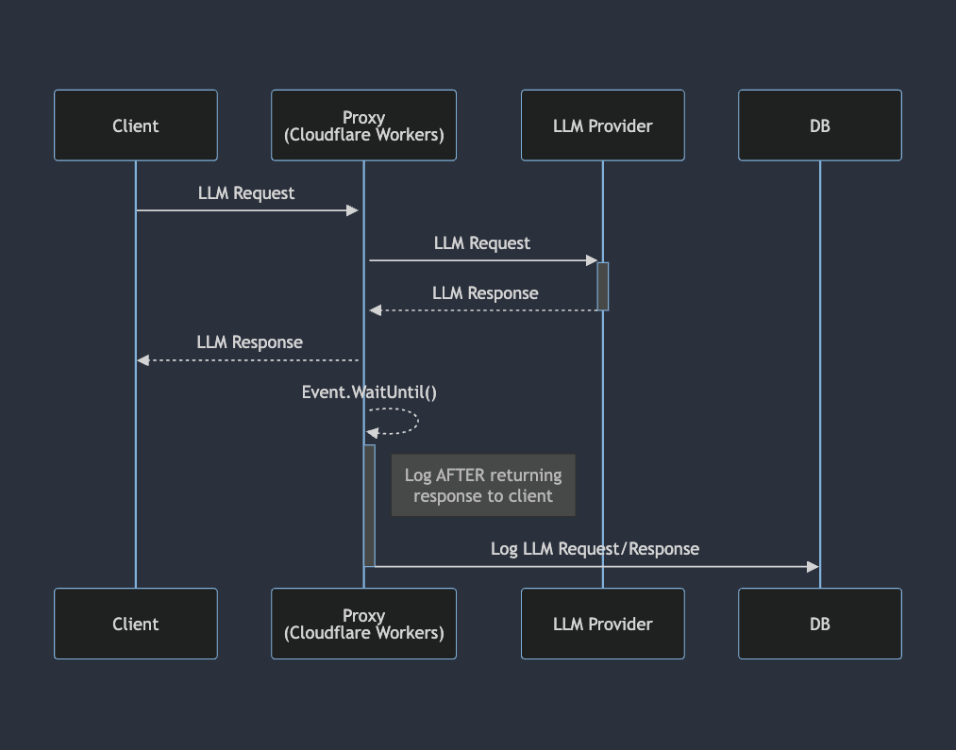
Task: Click the dashed self-loop arrow on Proxy
Action: pyautogui.click(x=413, y=421)
